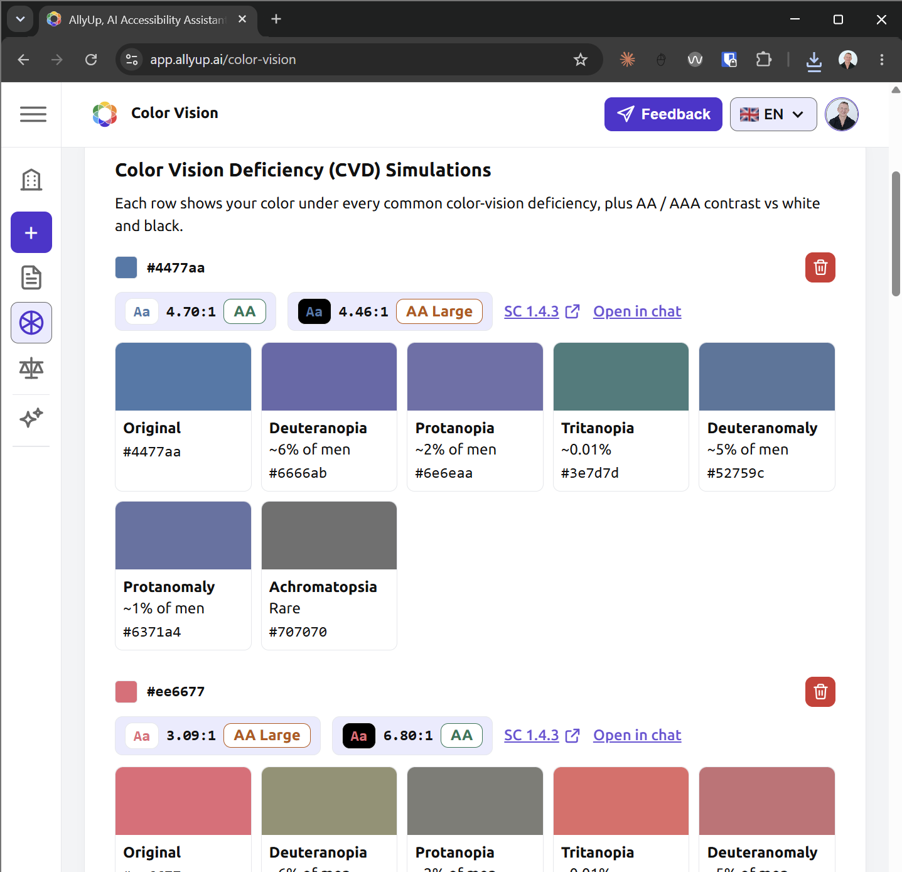This screenshot has width=902, height=872.
Task: Open browser downloads icon
Action: [814, 60]
